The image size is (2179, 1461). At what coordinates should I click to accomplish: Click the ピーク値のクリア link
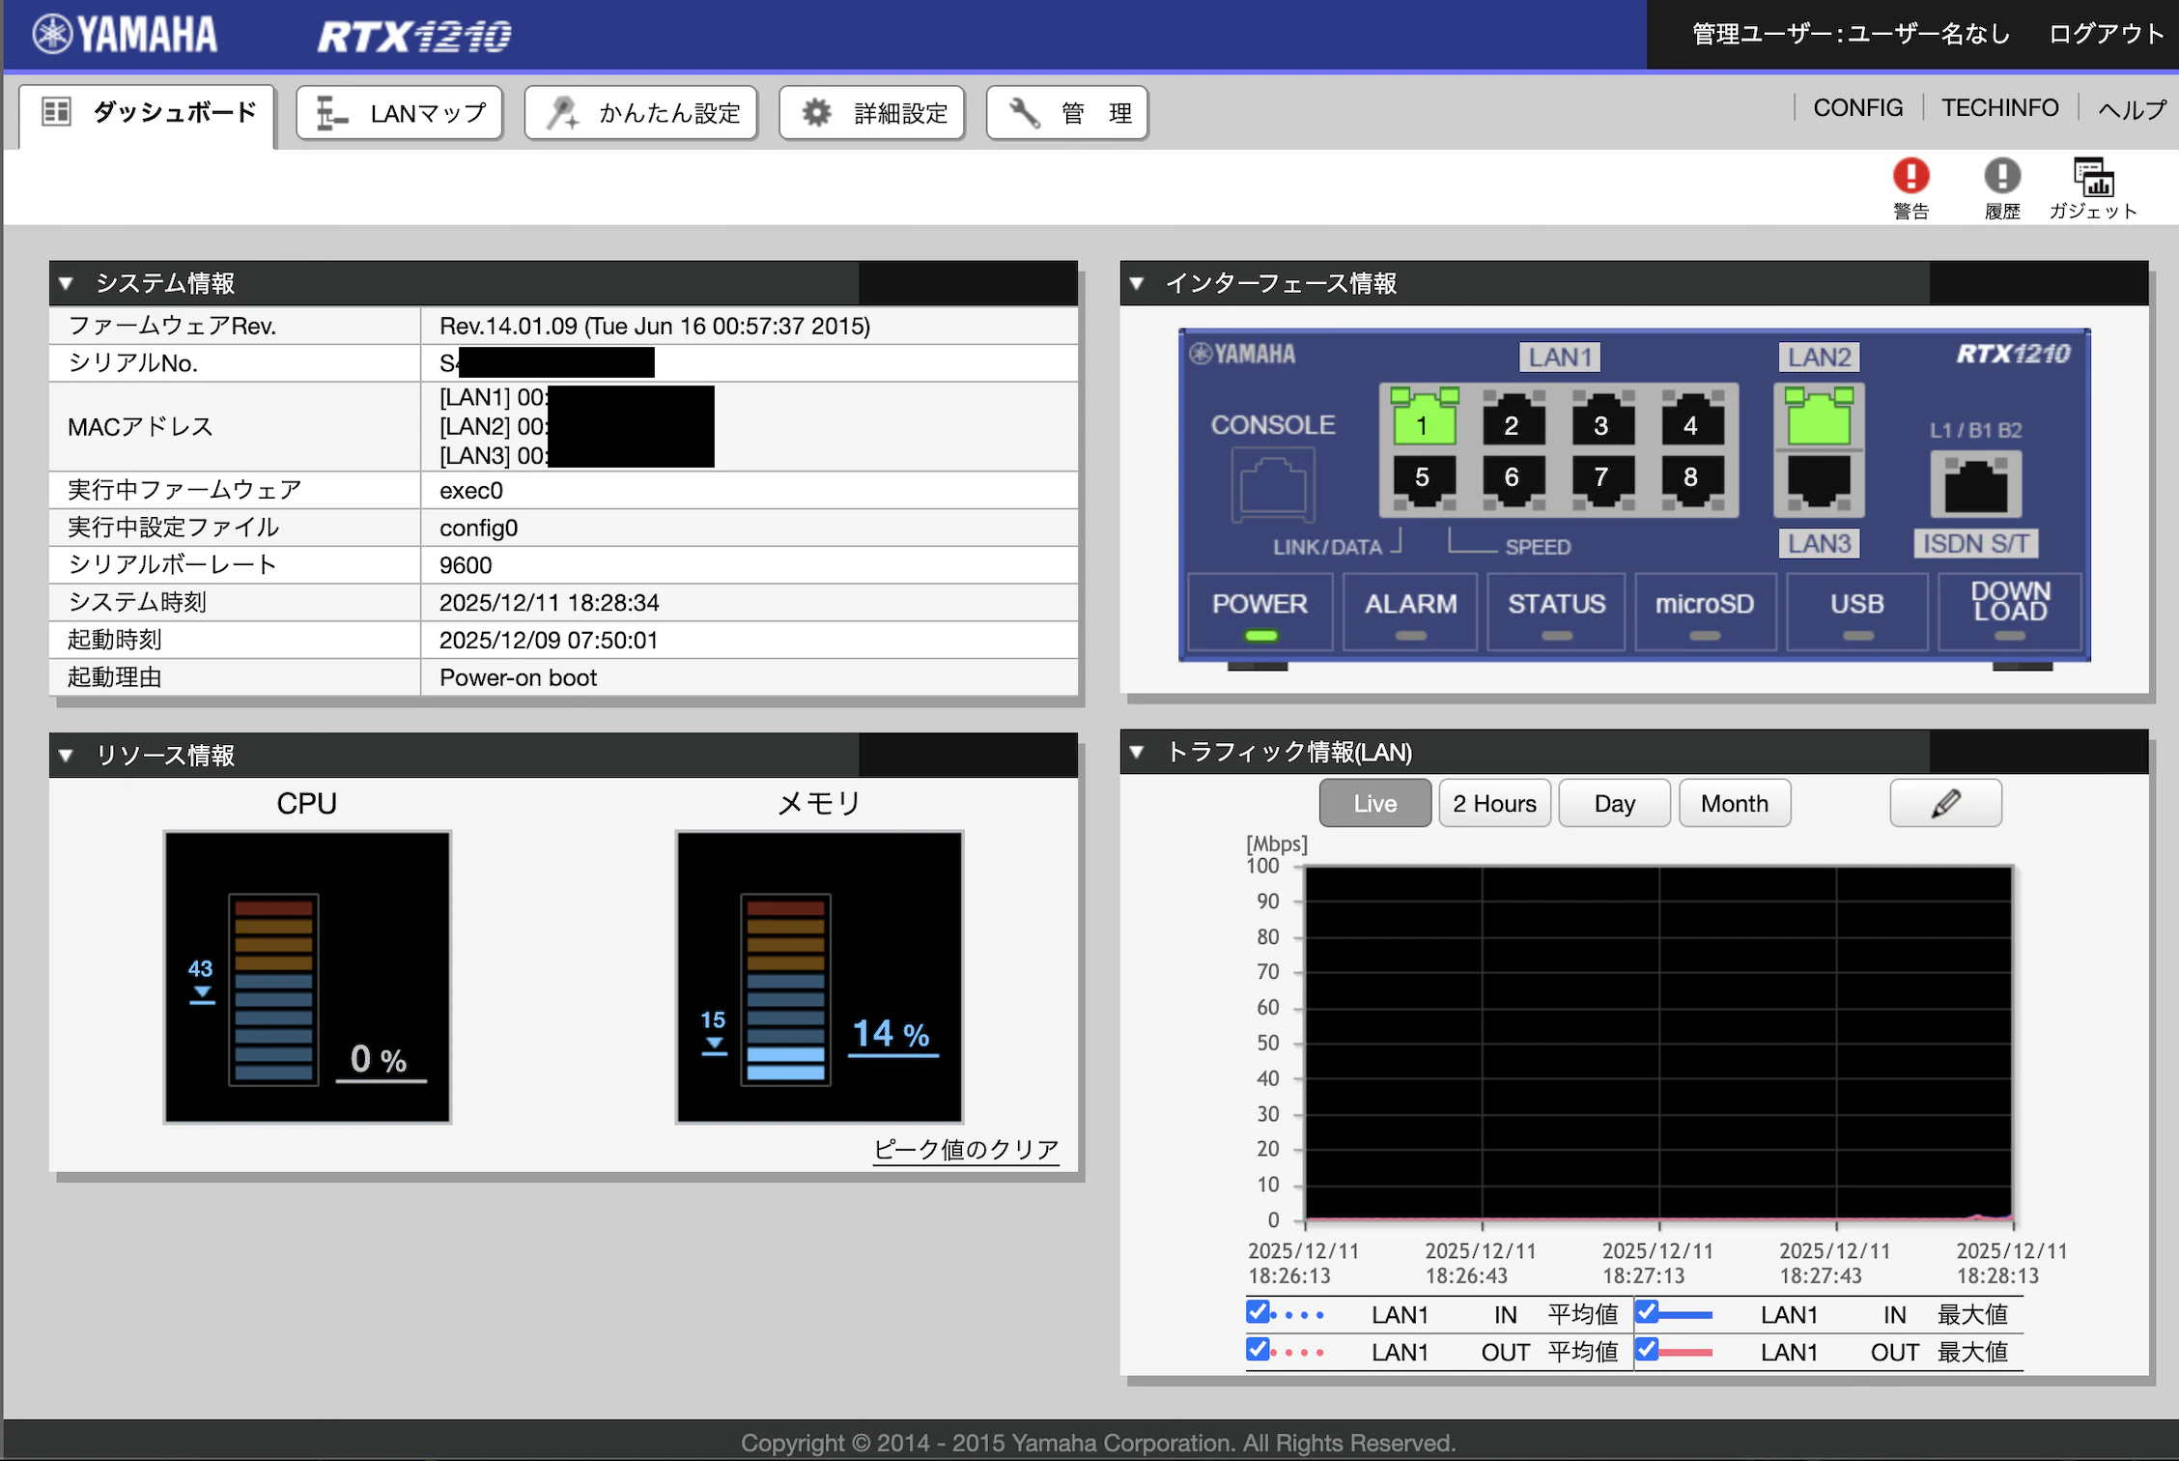point(966,1149)
